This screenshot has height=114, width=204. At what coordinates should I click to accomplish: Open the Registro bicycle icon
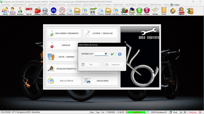[x=54, y=11]
